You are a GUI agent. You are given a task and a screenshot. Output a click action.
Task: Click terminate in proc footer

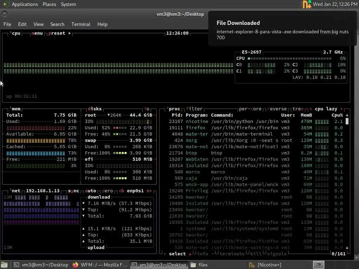[232, 254]
